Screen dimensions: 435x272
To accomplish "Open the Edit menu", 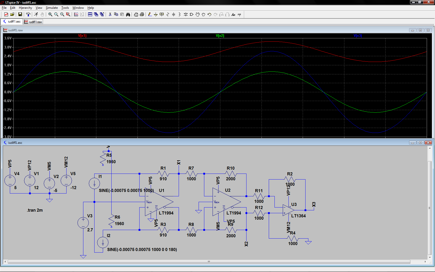I will coord(13,8).
